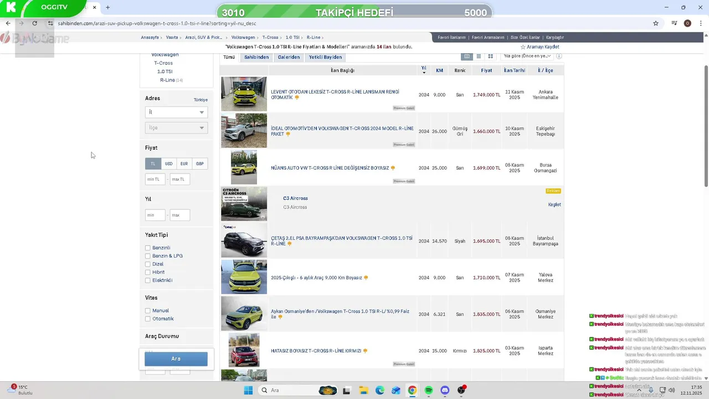The width and height of the screenshot is (709, 399).
Task: Open HATASIZ BOYASIZ T-CROSS KIRMIZI listing
Action: [316, 351]
